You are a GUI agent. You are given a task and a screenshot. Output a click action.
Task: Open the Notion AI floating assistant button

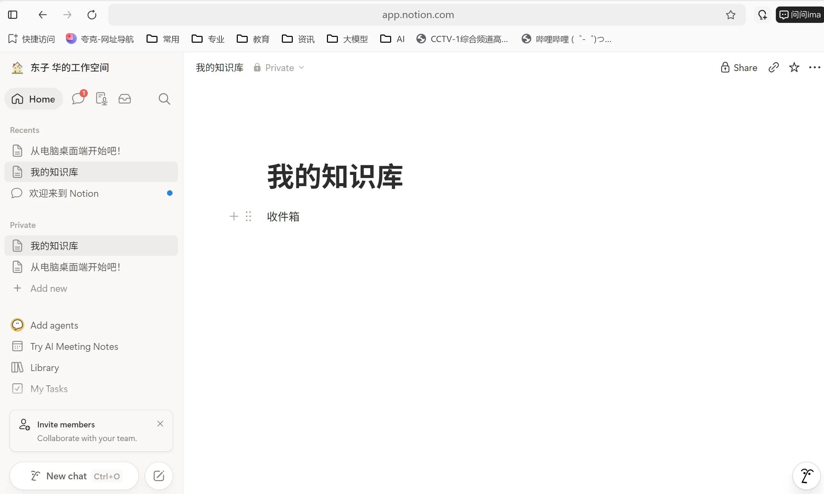(x=806, y=476)
